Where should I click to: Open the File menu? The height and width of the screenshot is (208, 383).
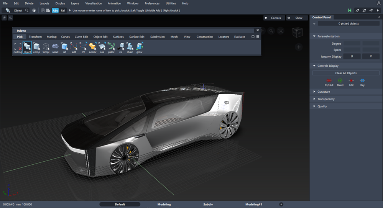5,3
